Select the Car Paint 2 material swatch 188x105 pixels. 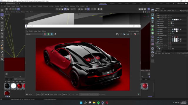(x=145, y=86)
